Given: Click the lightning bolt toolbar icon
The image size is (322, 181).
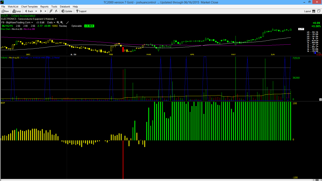Looking at the screenshot, I should coord(51,11).
